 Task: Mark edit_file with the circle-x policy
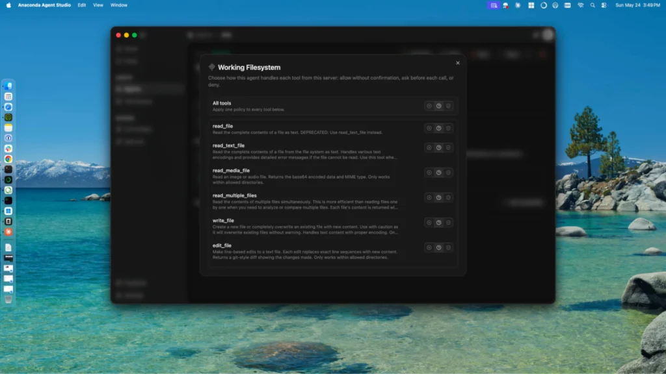pos(429,247)
